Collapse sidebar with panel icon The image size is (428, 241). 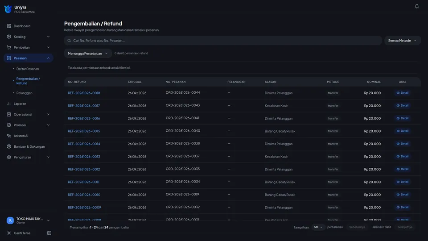tap(49, 233)
